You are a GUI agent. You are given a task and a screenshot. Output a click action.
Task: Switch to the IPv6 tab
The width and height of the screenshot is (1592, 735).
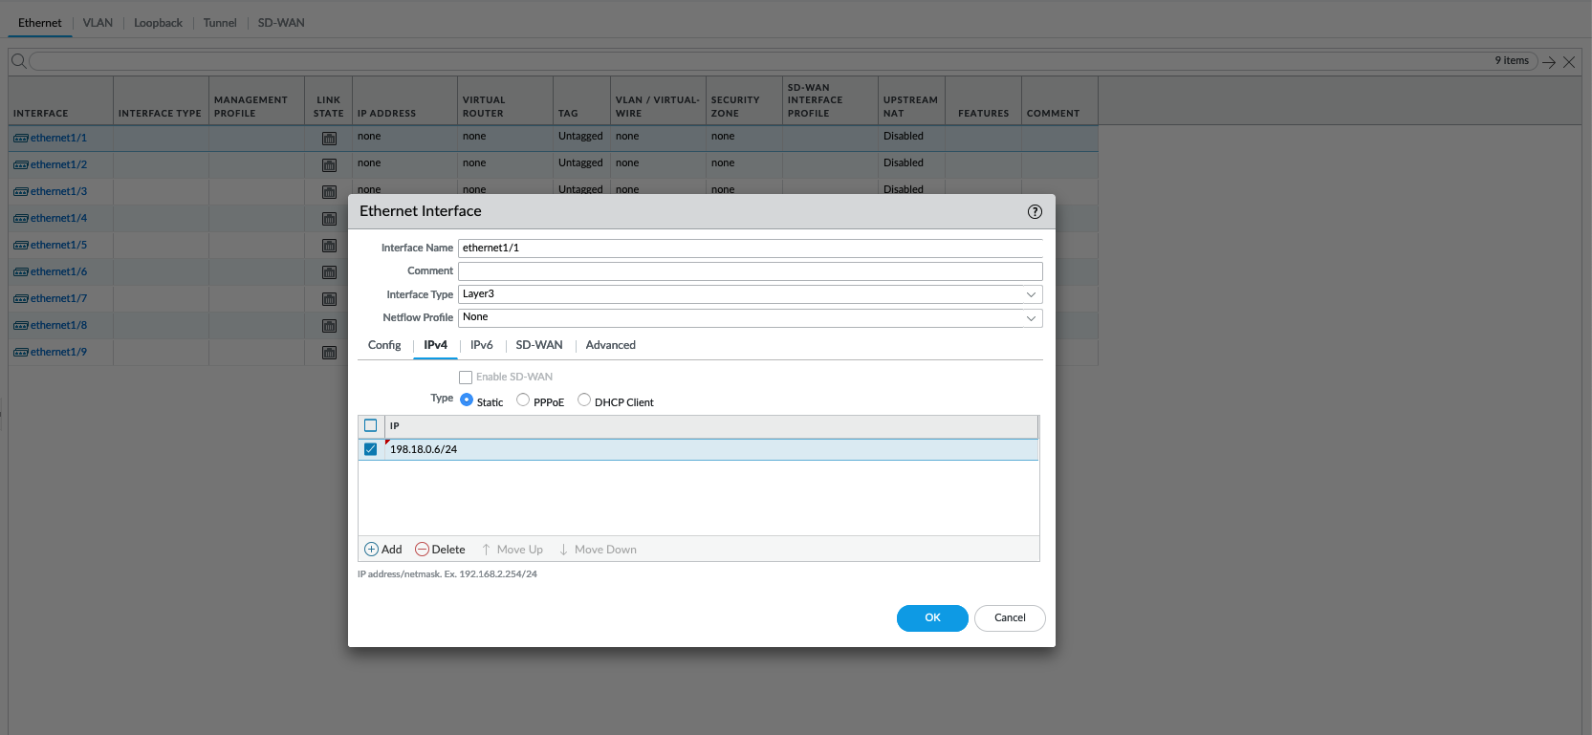(x=481, y=345)
